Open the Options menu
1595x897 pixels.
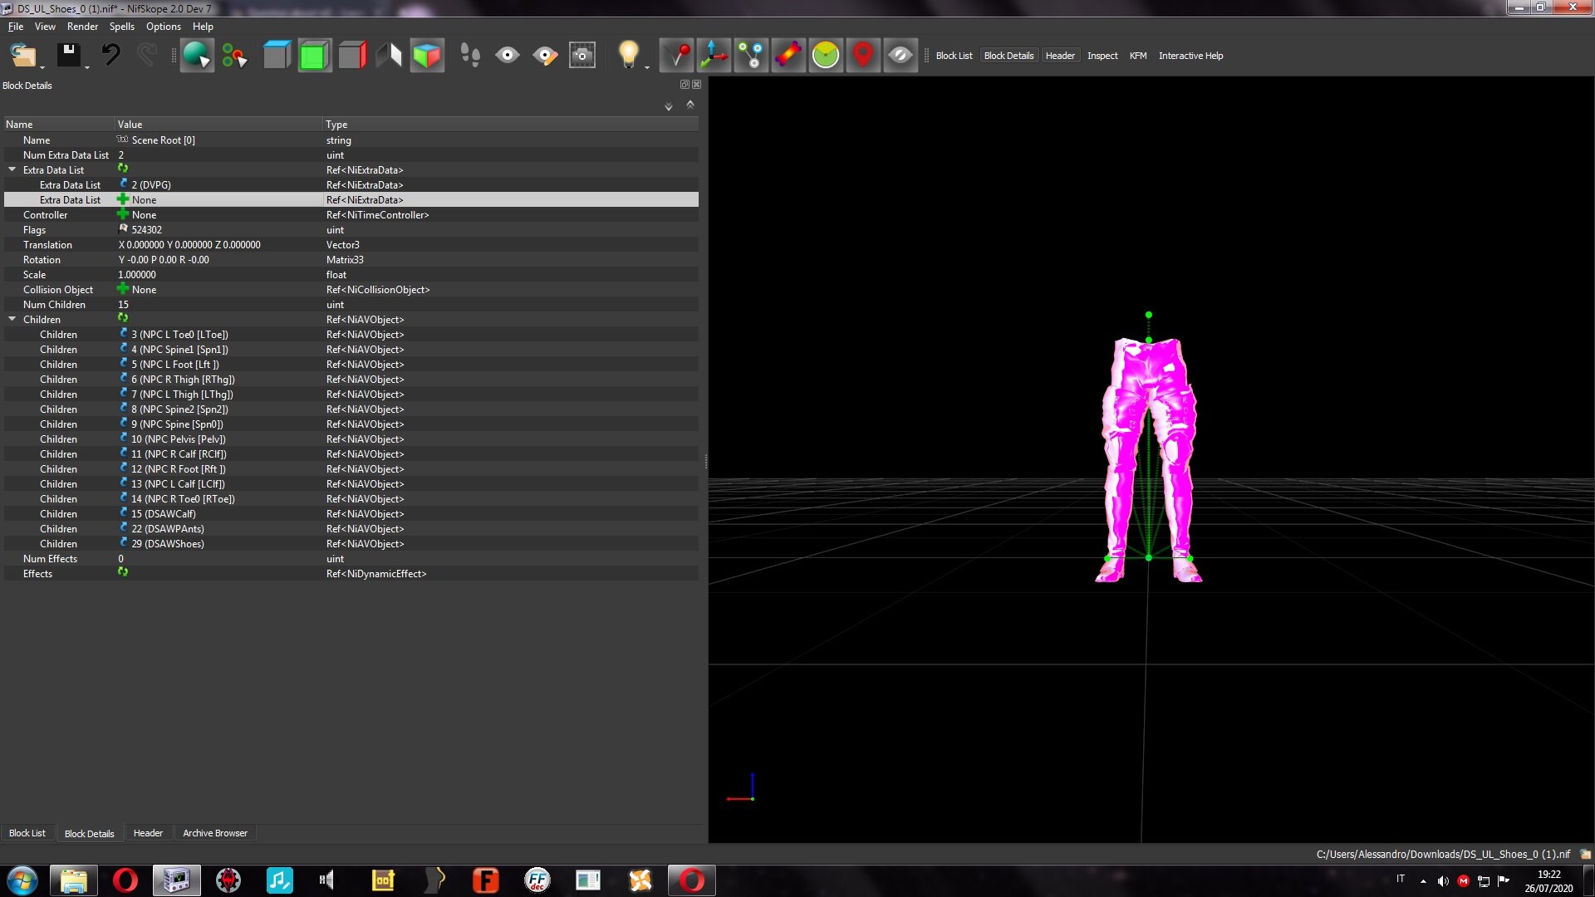(x=164, y=27)
